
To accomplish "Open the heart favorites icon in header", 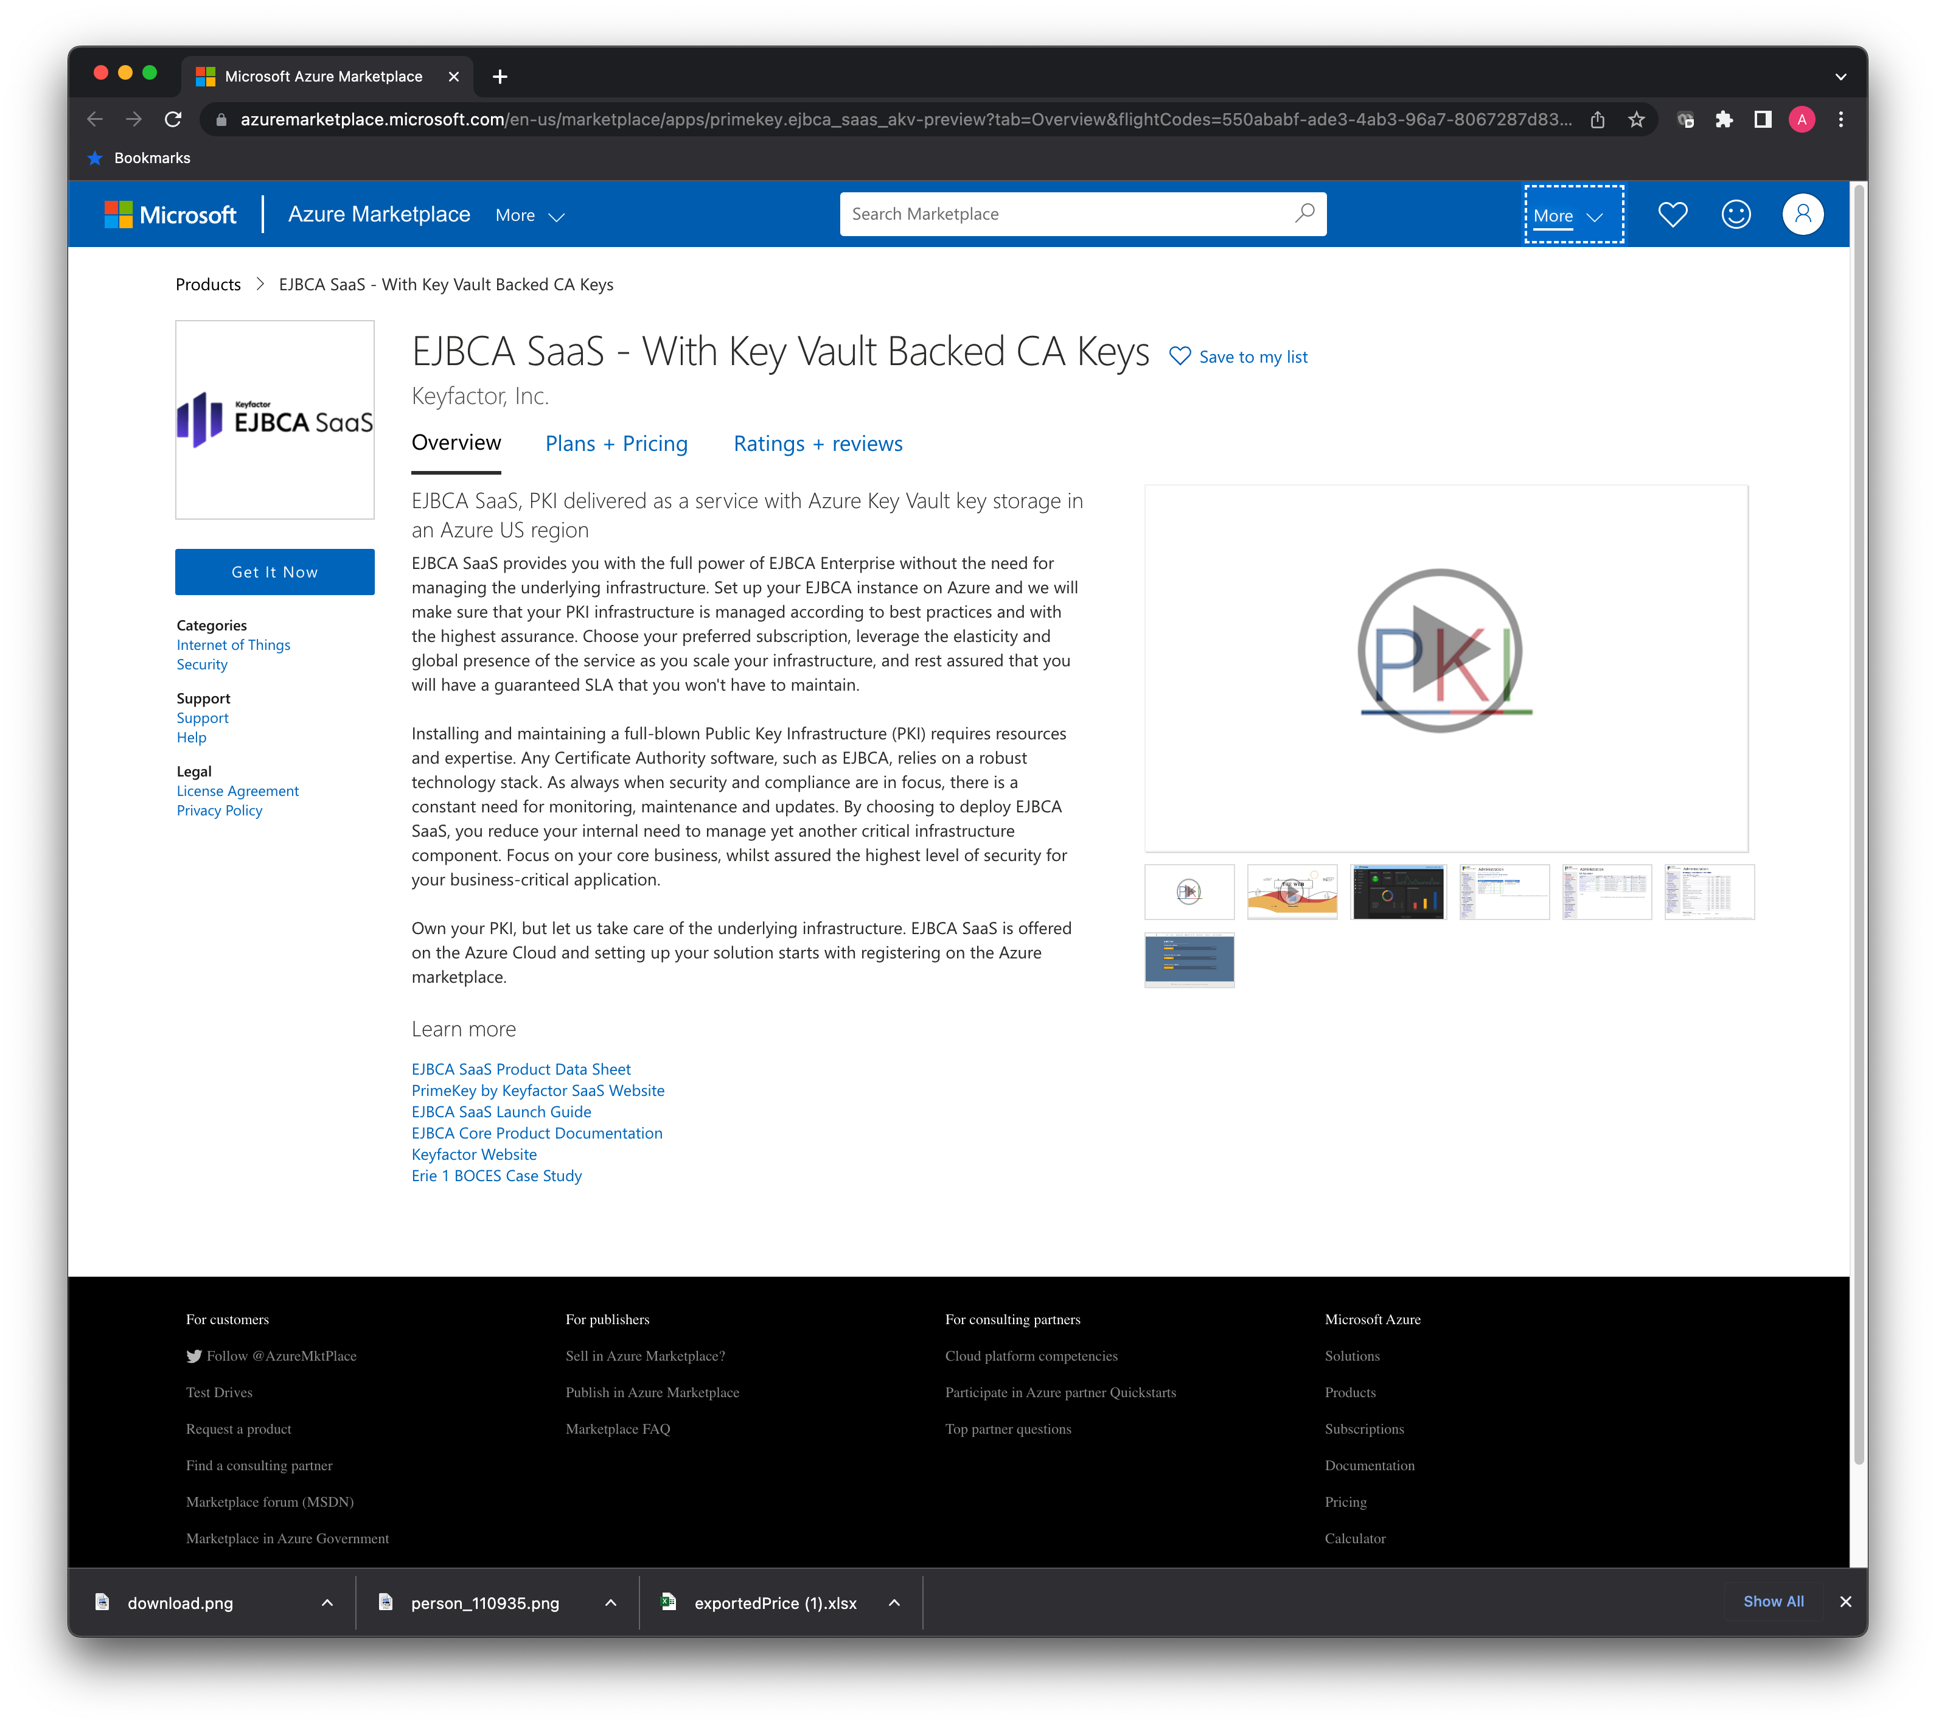I will pos(1673,214).
